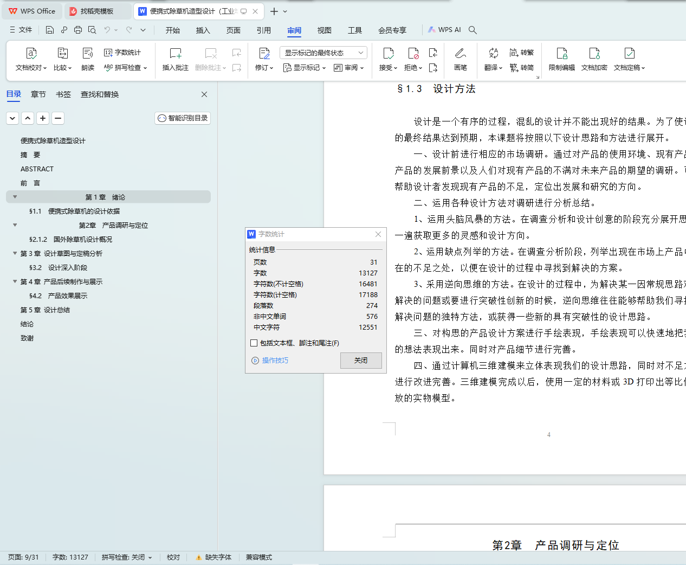Collapse 第 4 章 产品后续制作与展示 node
Viewport: 686px width, 565px height.
click(x=15, y=281)
